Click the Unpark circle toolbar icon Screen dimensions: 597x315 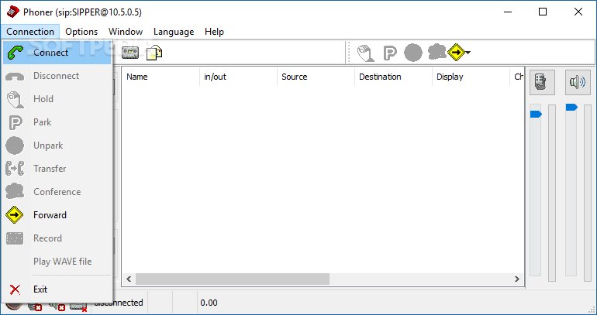413,53
